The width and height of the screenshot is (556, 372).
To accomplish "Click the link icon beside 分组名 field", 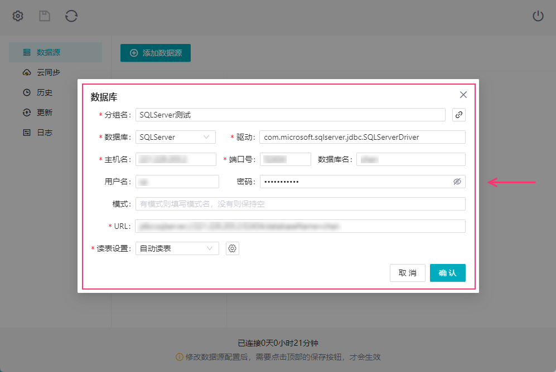I will click(x=459, y=115).
